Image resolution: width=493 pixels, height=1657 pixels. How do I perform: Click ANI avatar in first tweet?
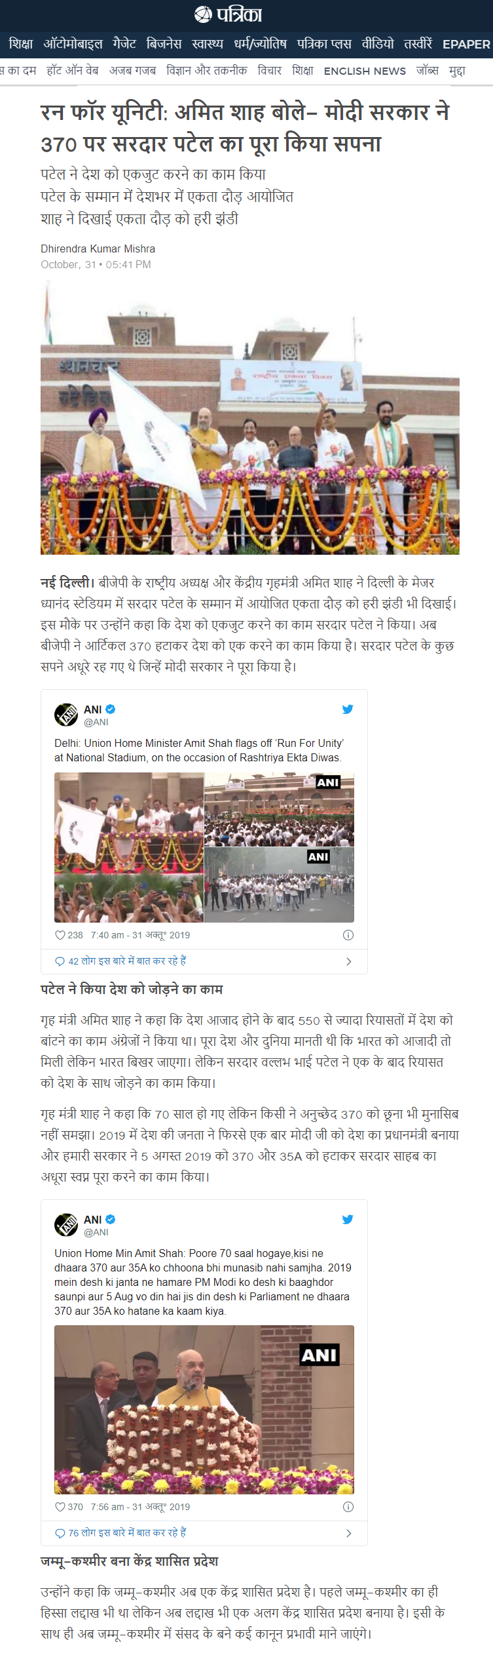tap(66, 715)
